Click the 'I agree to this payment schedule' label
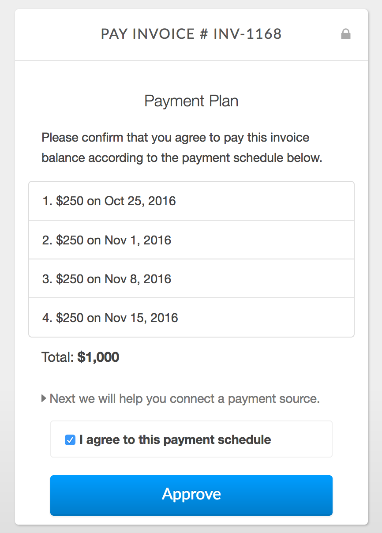Viewport: 382px width, 533px height. click(x=175, y=440)
